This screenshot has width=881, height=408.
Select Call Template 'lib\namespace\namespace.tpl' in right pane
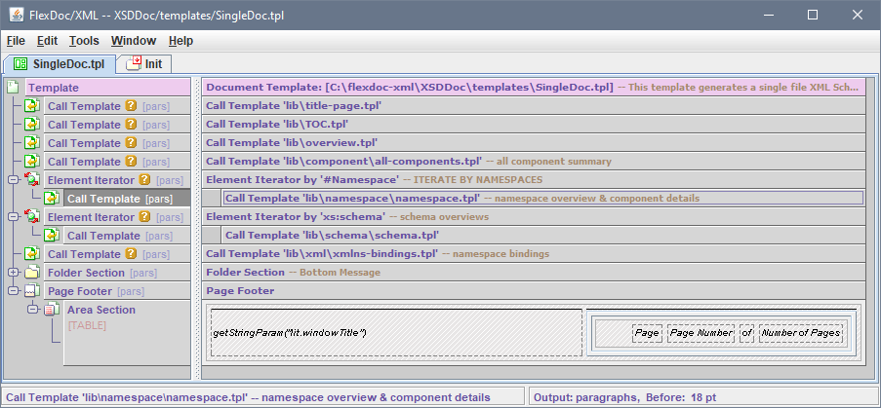[x=543, y=199]
